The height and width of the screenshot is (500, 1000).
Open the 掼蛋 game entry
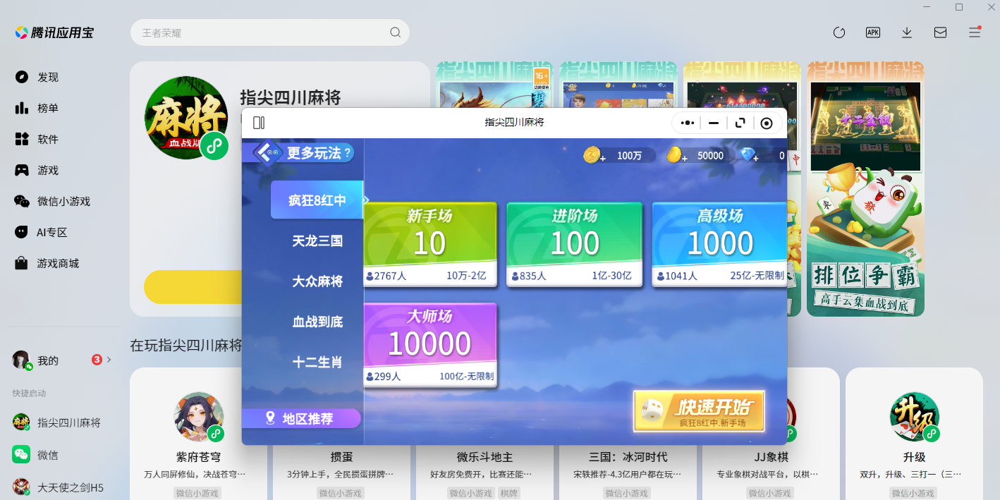click(x=341, y=457)
